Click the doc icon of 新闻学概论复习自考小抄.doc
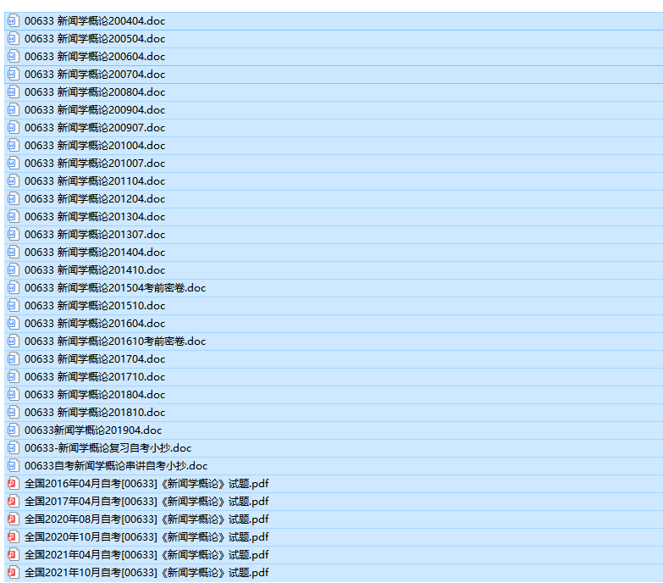The height and width of the screenshot is (583, 663). tap(13, 447)
